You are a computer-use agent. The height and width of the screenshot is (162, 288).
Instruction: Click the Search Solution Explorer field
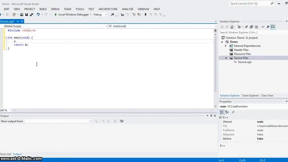tap(253, 32)
